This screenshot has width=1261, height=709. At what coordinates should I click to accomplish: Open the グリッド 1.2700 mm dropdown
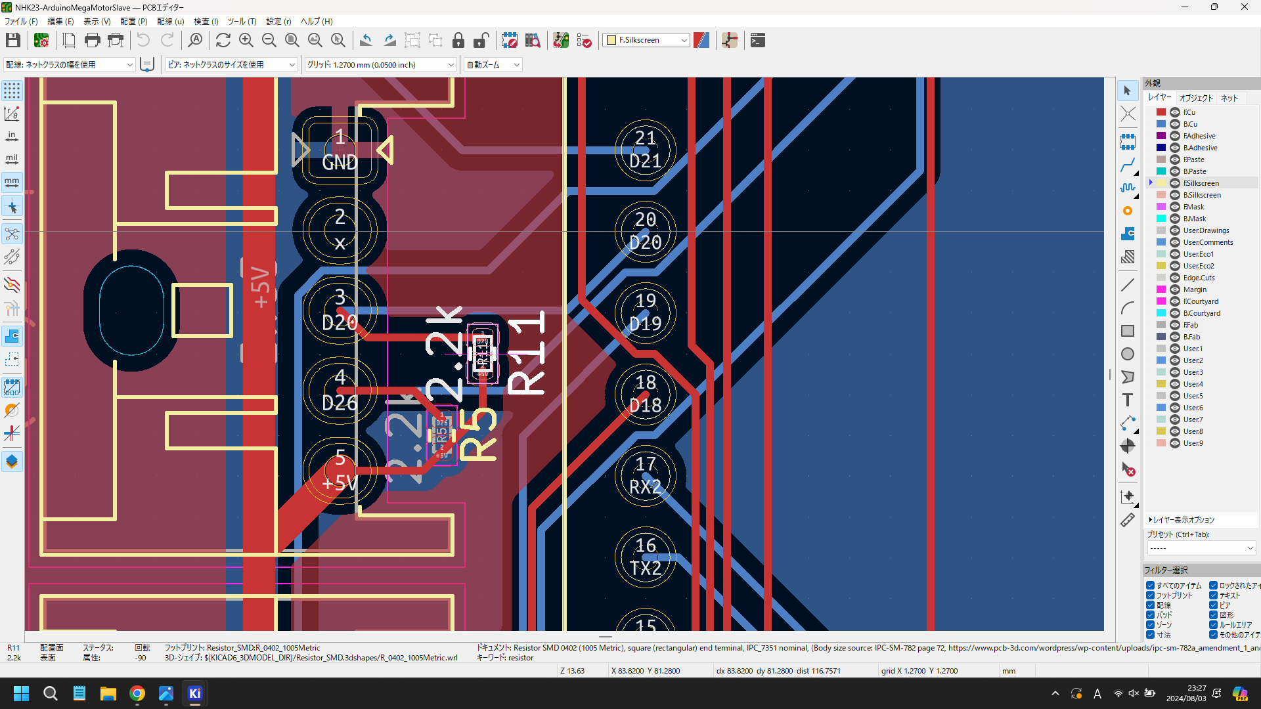pyautogui.click(x=381, y=65)
